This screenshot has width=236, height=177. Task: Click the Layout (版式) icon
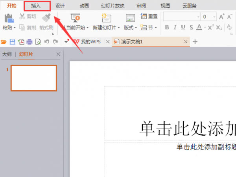tap(130, 18)
